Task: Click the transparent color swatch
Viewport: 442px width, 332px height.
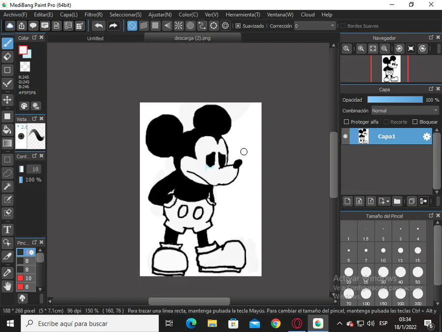Action: [25, 66]
